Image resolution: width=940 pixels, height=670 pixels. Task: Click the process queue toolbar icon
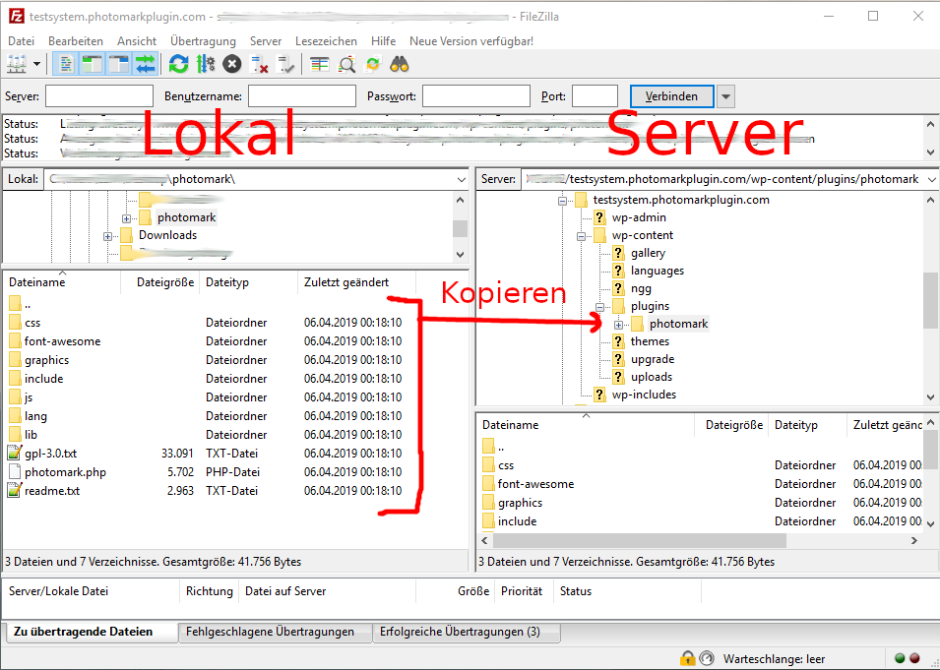(x=205, y=65)
